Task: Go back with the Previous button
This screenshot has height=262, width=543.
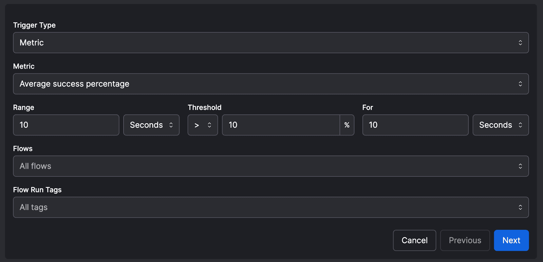Action: pos(465,240)
